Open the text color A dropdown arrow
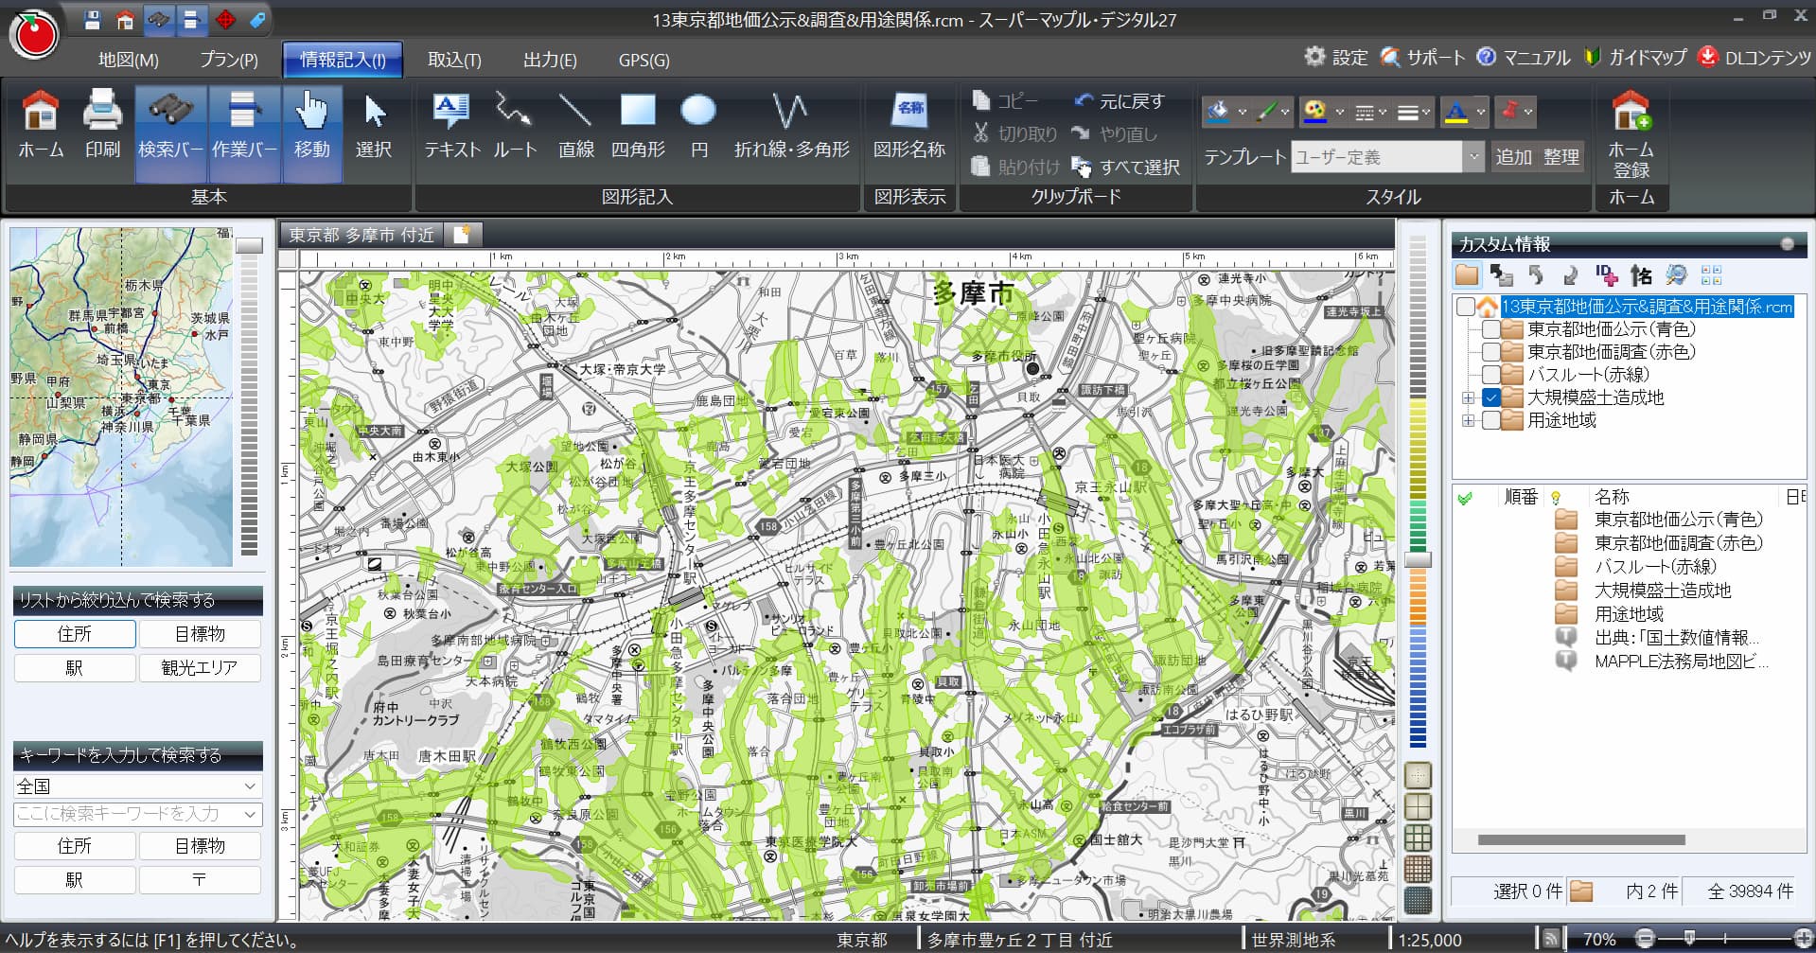 pos(1481,113)
